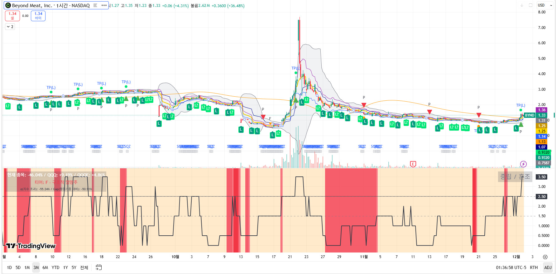This screenshot has width=556, height=274.
Task: Click the down-arrow icon near USD selector
Action: 522,5
